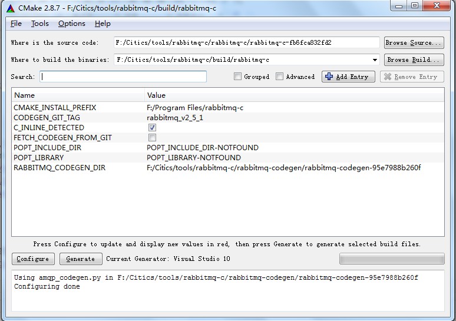The height and width of the screenshot is (321, 456).
Task: Open the Options menu
Action: click(72, 24)
